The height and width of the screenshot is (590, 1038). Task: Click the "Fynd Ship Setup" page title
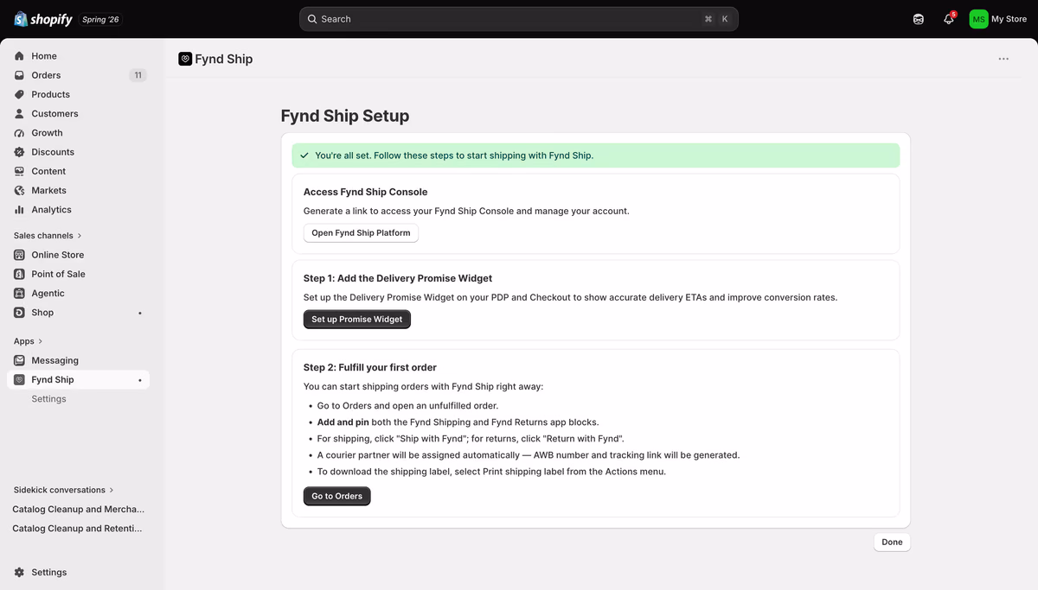point(345,116)
